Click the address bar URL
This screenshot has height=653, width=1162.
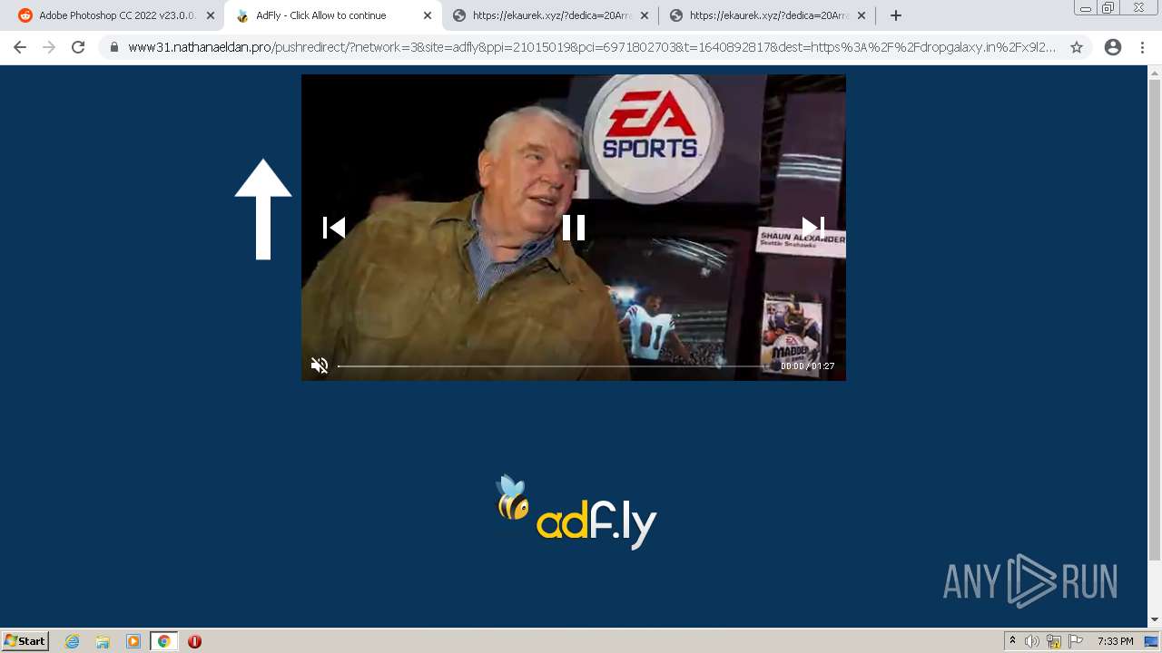point(592,47)
